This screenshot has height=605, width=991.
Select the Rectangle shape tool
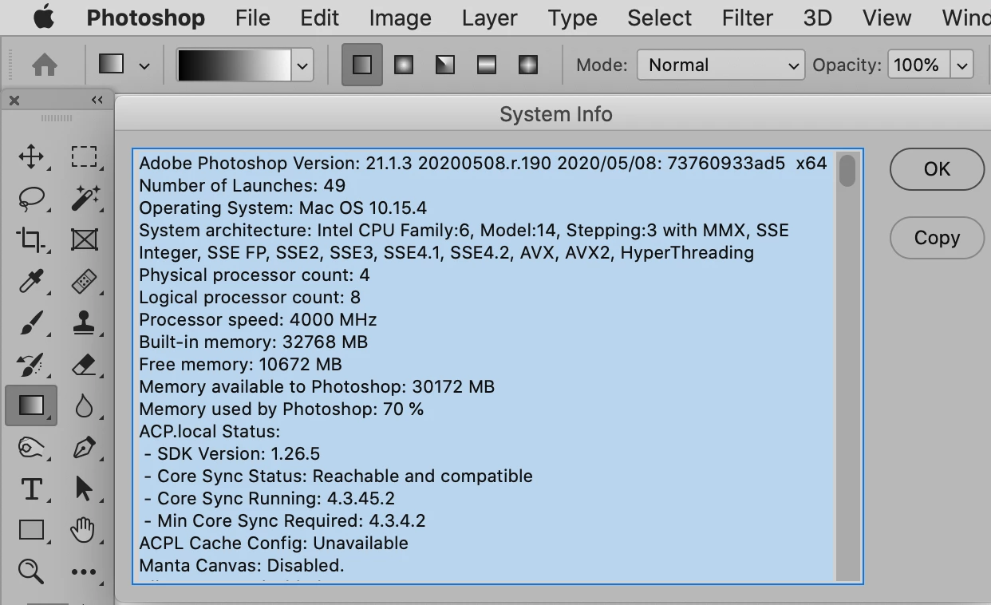point(31,530)
